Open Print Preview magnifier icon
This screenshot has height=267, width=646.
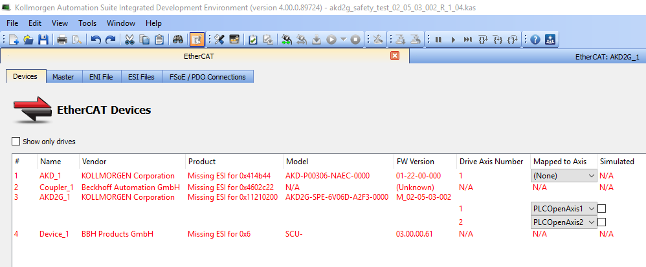click(x=76, y=39)
